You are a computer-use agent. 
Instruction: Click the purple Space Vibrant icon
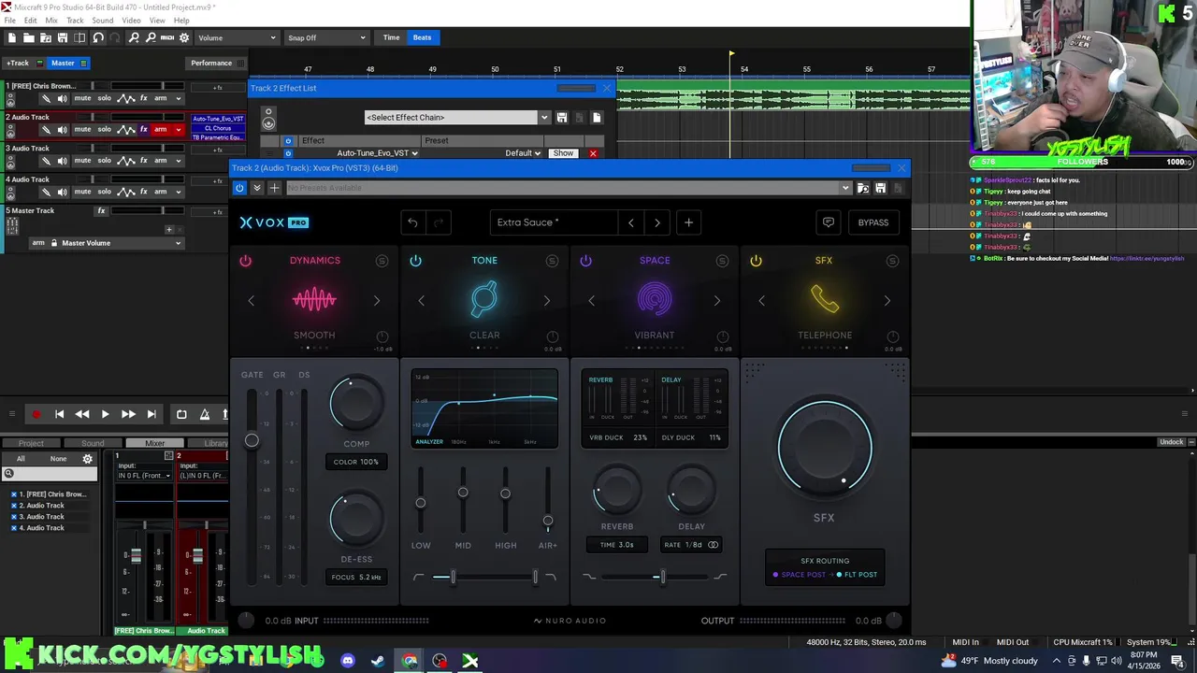pos(655,299)
